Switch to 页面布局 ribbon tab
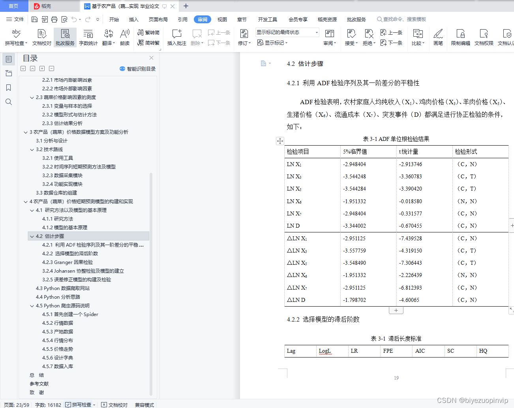The image size is (514, 408). [x=158, y=19]
